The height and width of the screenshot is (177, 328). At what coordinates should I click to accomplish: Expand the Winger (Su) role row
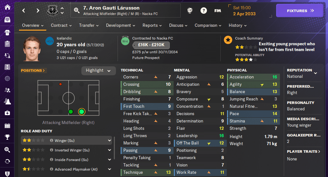110,140
